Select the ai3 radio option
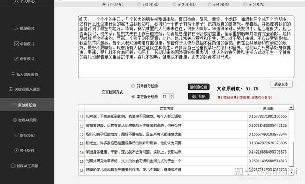The image size is (305, 184). [174, 4]
